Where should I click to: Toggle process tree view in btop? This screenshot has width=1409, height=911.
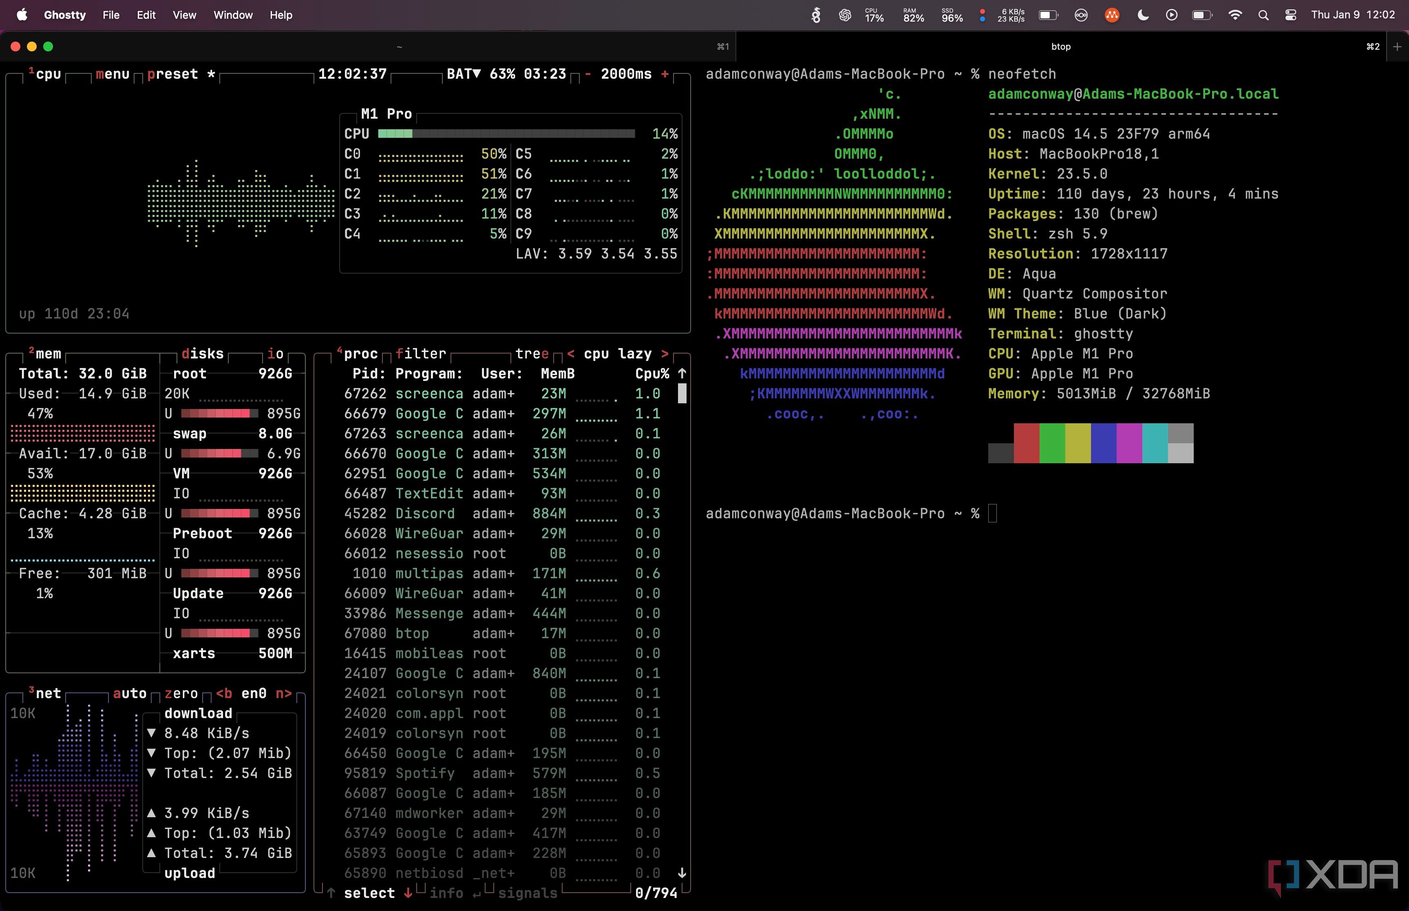tap(532, 354)
